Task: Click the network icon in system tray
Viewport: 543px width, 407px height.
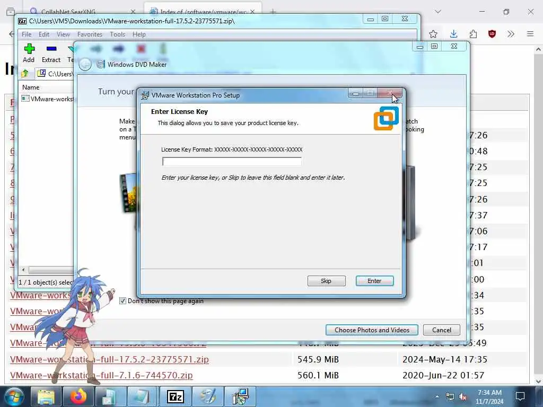Action: tap(450, 396)
